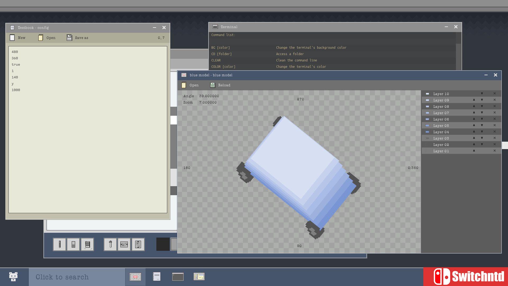Click the blue car model preview
The image size is (508, 286).
tap(299, 177)
